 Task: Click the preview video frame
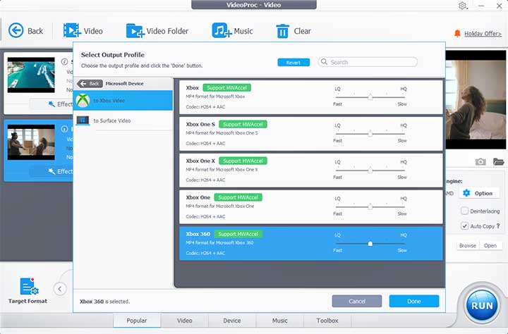point(476,99)
